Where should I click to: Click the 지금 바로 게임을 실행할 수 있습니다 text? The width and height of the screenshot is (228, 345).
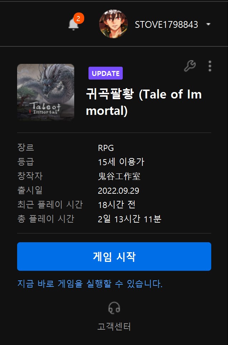[x=90, y=284]
